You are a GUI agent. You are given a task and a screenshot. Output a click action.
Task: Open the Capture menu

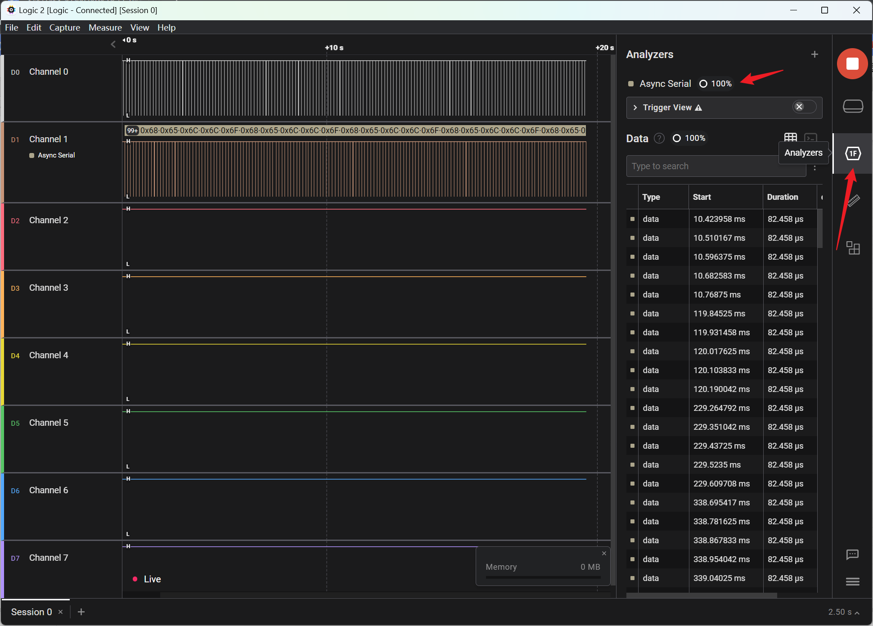coord(64,27)
